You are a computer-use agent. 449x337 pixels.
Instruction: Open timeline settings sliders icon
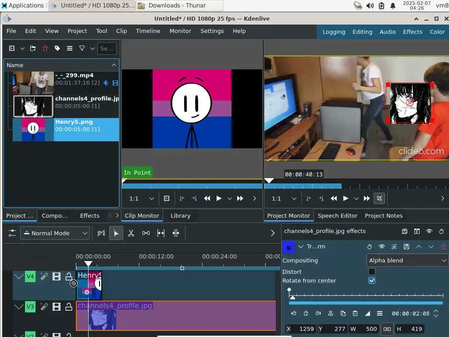[12, 233]
